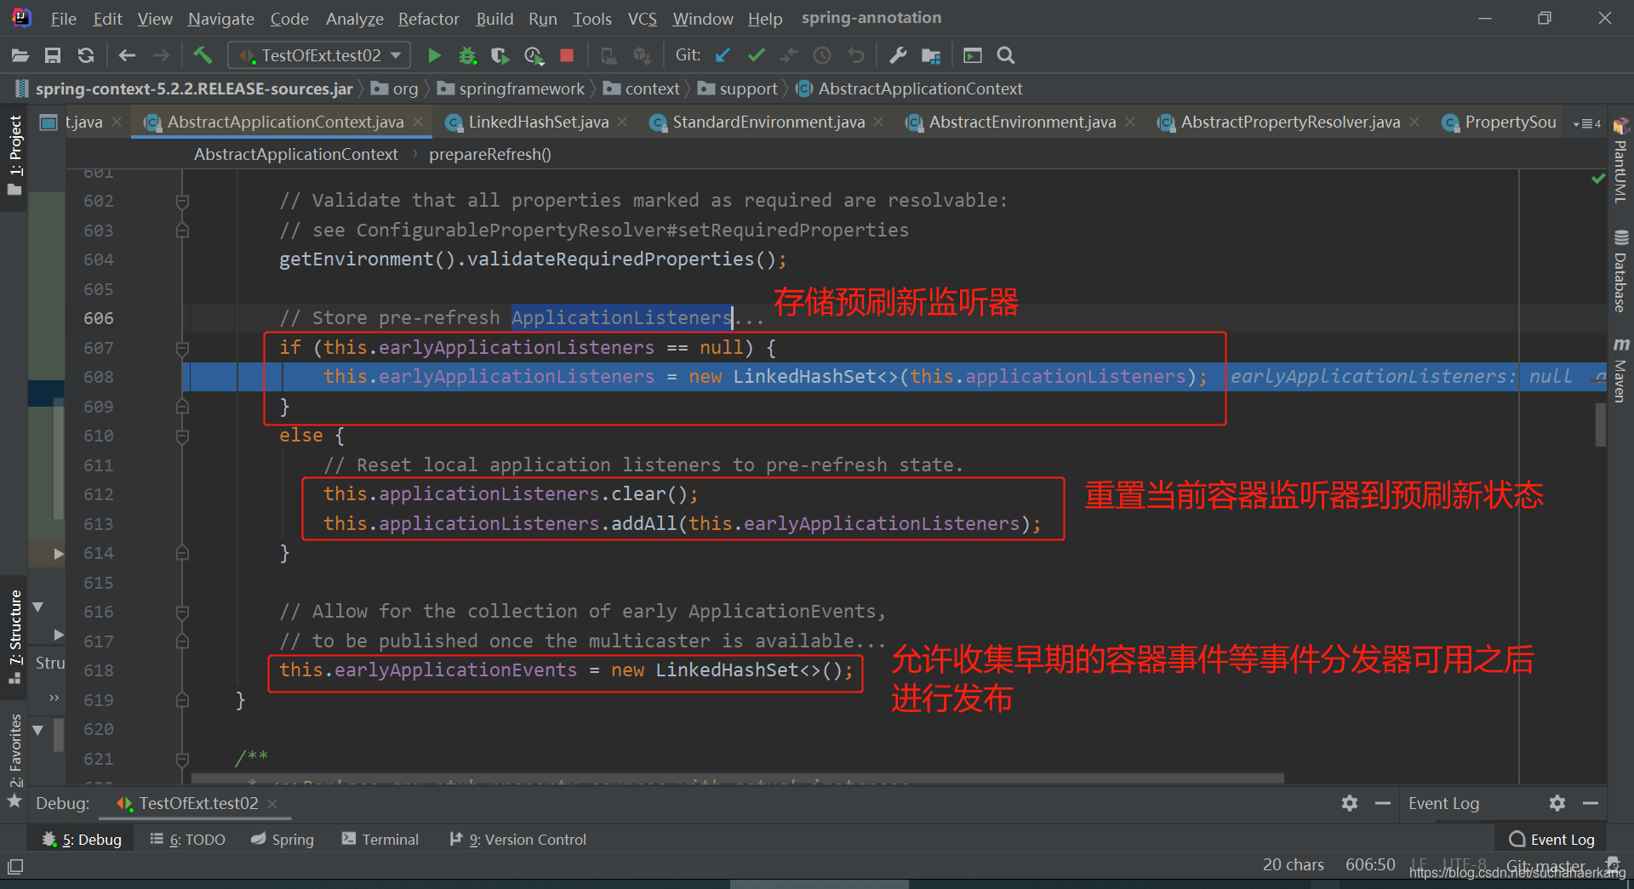Image resolution: width=1634 pixels, height=889 pixels.
Task: Collapse the else block at line 610
Action: tap(182, 436)
